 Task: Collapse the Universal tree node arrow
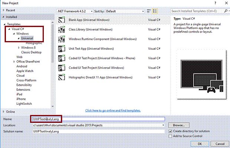tap(19, 38)
